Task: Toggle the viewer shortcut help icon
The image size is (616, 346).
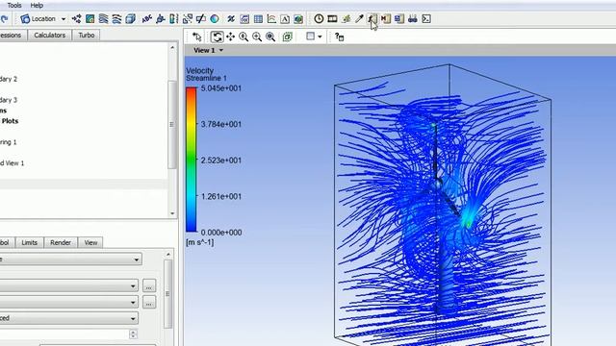Action: pyautogui.click(x=339, y=37)
